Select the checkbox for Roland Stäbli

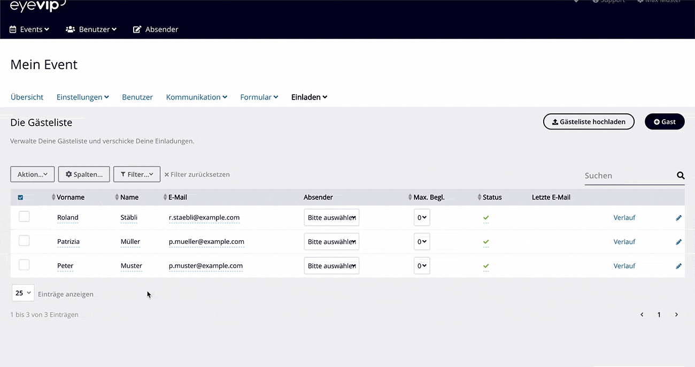click(24, 216)
